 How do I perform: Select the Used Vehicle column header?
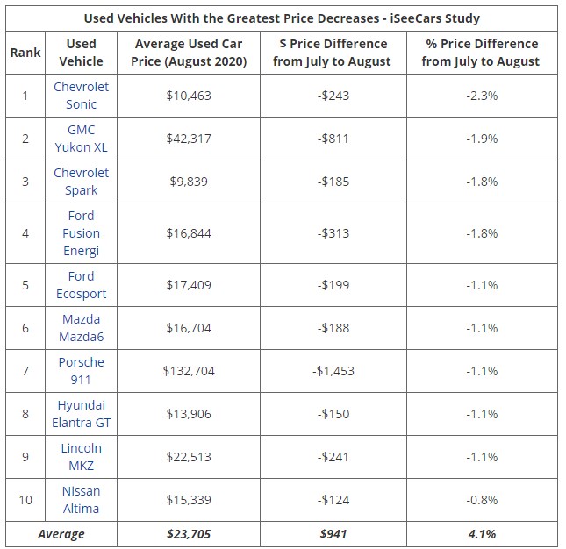point(81,53)
